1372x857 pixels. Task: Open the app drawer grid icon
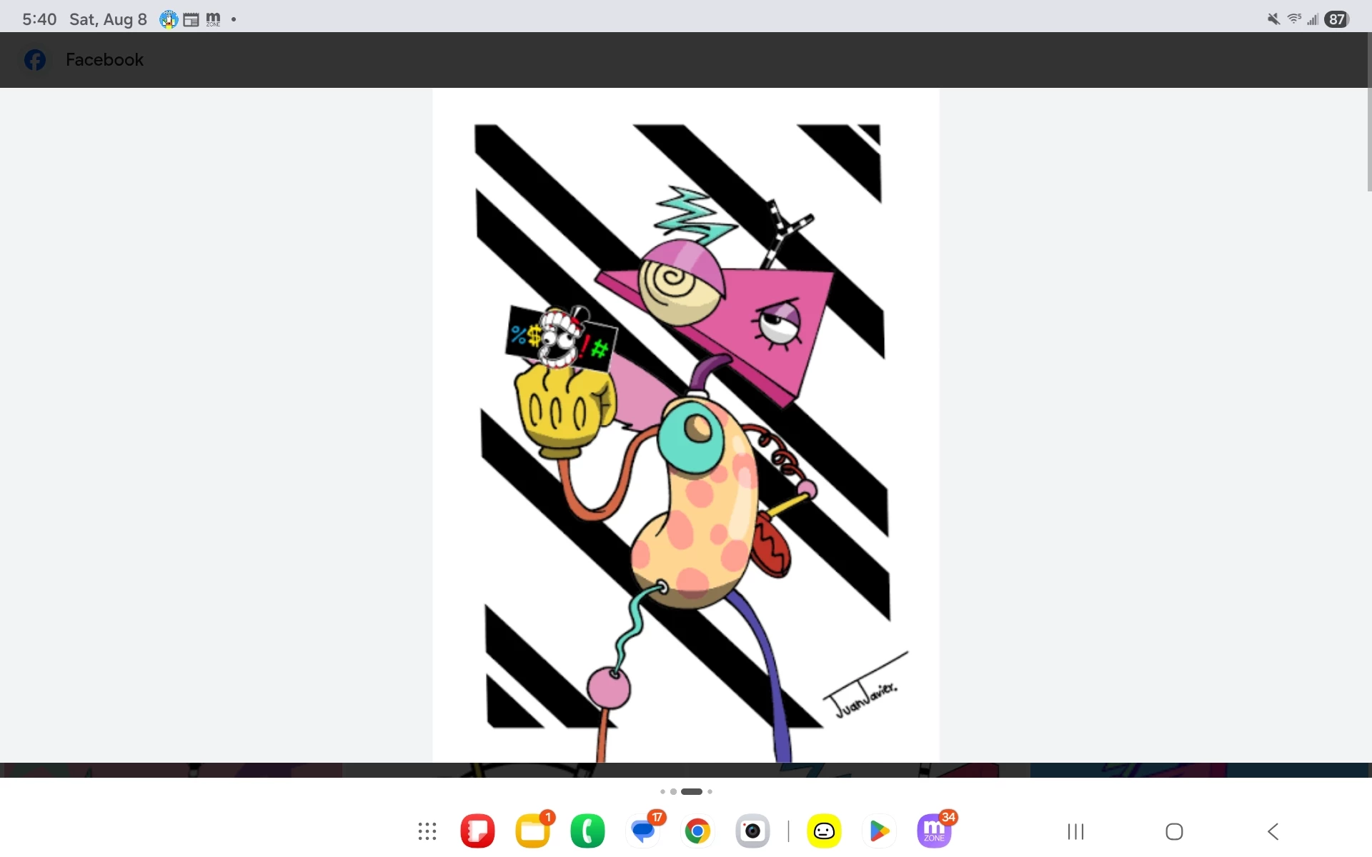[x=427, y=831]
